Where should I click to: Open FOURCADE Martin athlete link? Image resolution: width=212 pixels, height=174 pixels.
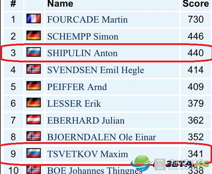87,20
